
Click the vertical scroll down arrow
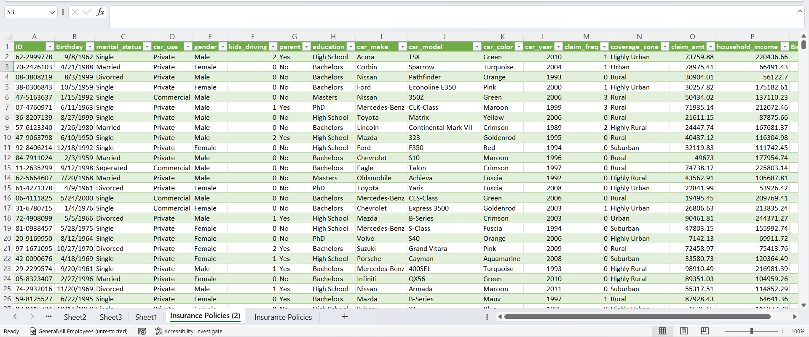[x=804, y=305]
